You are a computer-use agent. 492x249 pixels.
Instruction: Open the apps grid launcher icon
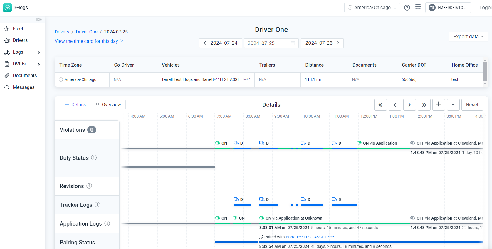click(418, 7)
